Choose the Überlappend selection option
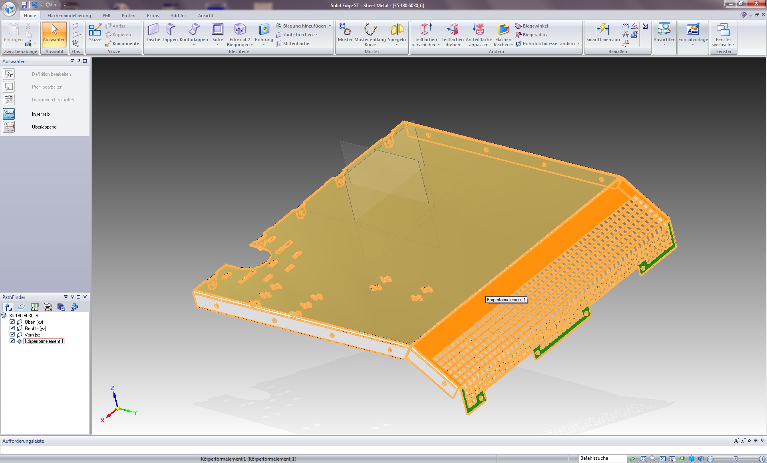767x463 pixels. point(44,127)
